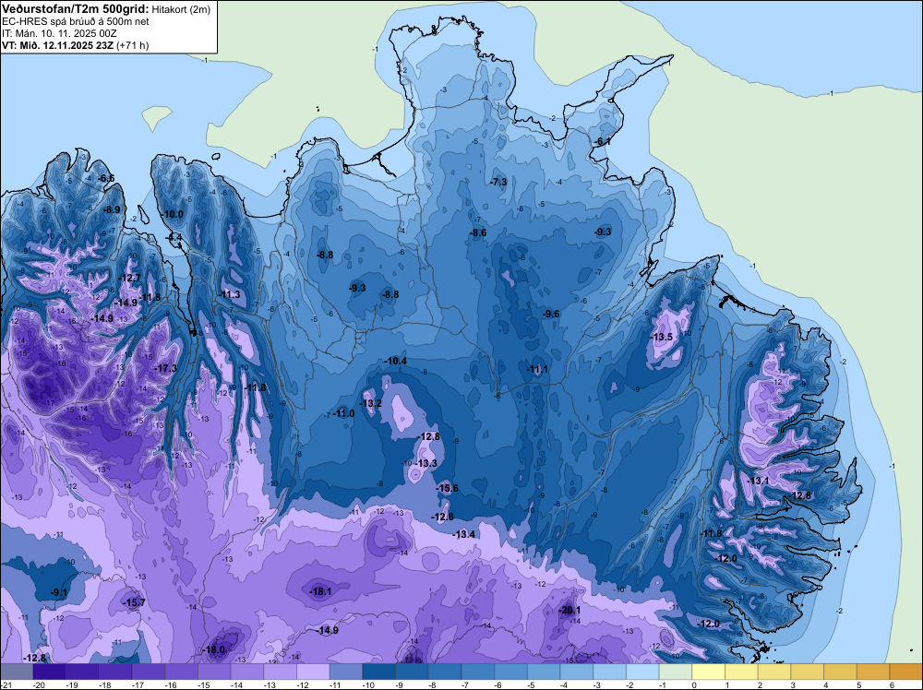
Task: Click the -13.1 temperature value
Action: [758, 481]
